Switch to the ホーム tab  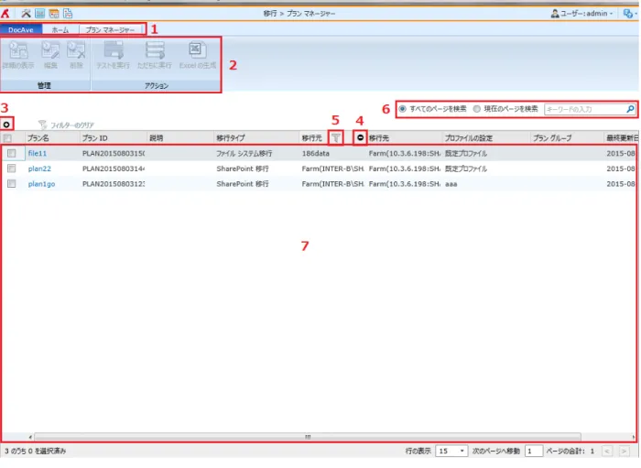coord(60,30)
